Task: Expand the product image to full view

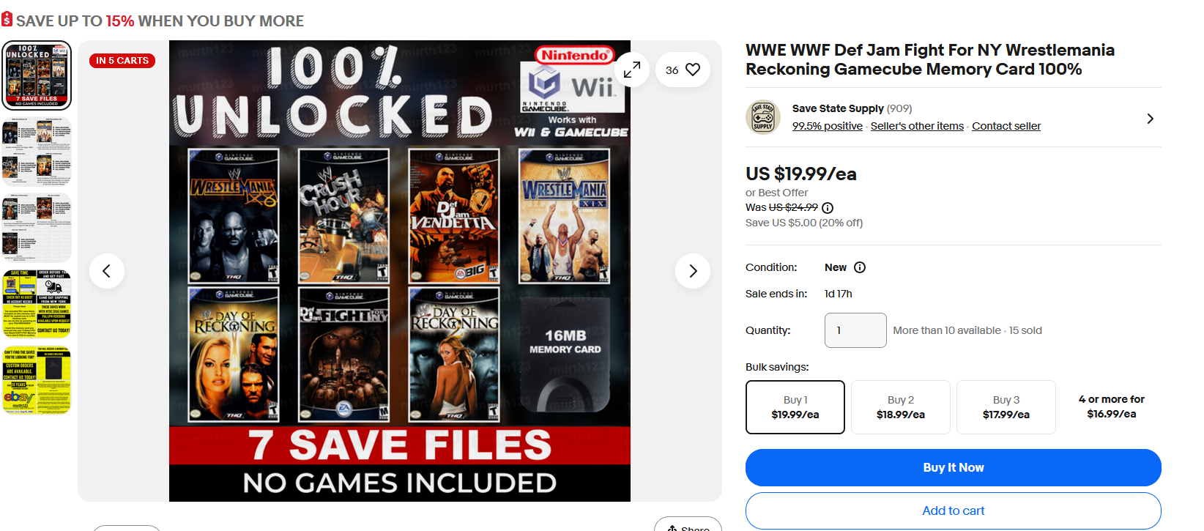Action: coord(631,70)
